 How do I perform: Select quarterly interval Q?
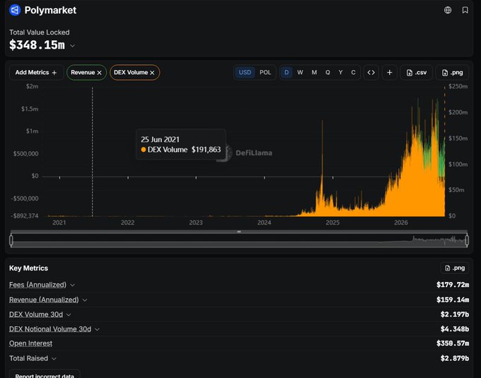[328, 73]
